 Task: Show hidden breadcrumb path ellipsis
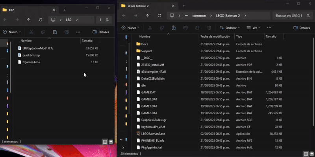(187, 16)
